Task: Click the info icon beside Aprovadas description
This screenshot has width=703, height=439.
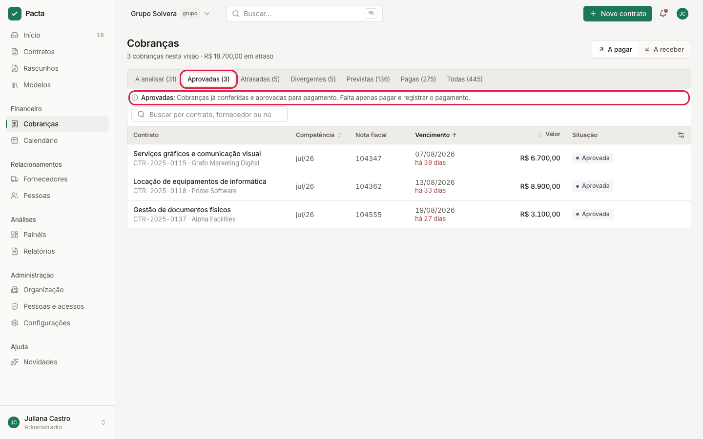Action: pos(135,98)
